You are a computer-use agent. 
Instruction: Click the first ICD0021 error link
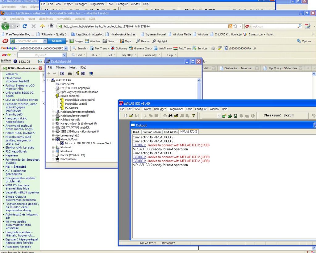point(139,145)
